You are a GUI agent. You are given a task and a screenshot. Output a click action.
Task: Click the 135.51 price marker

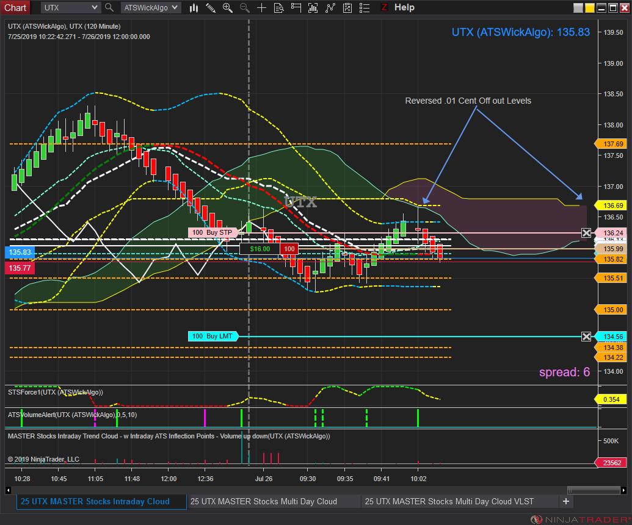tap(612, 278)
